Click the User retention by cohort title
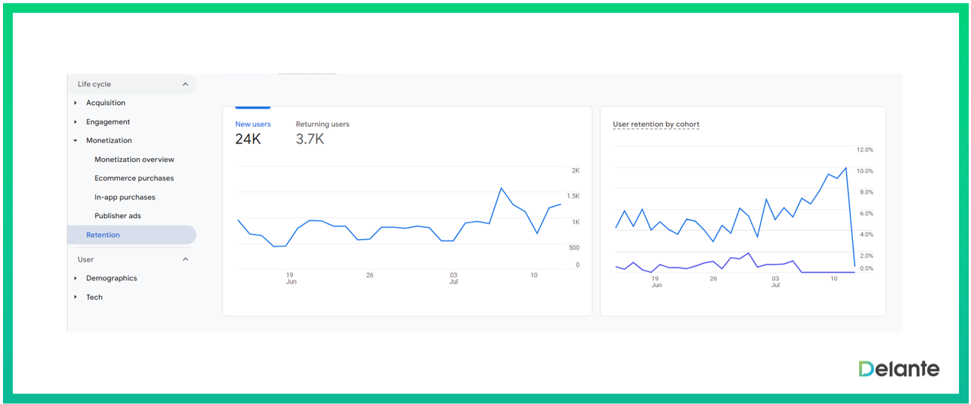This screenshot has height=404, width=971. point(656,124)
